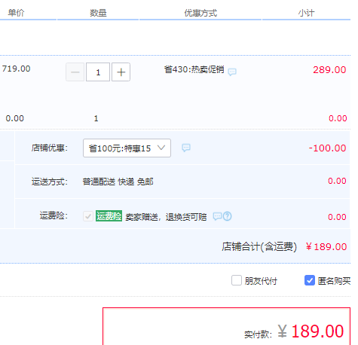Enable the 朋友代付 checkbox
The image size is (358, 345).
pos(237,280)
